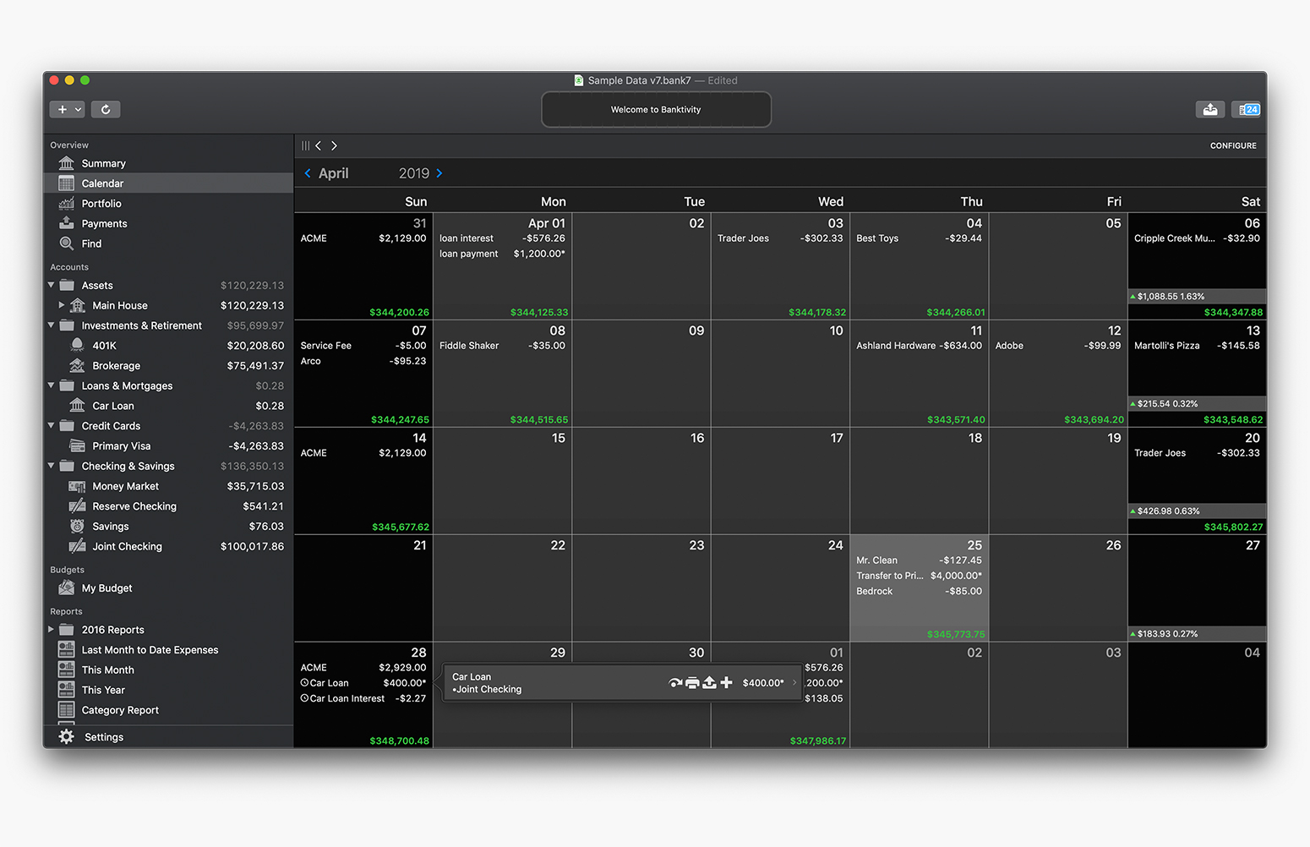Open Settings gear at sidebar bottom
Image resolution: width=1310 pixels, height=847 pixels.
(x=67, y=737)
